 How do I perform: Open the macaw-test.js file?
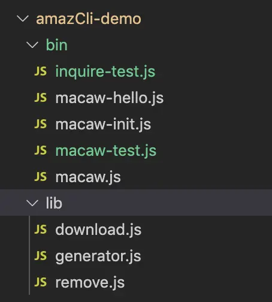[x=106, y=150]
